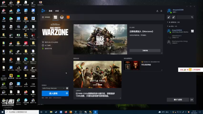Open Steam on the taskbar
Viewport: 203px width, 114px height.
[56, 112]
